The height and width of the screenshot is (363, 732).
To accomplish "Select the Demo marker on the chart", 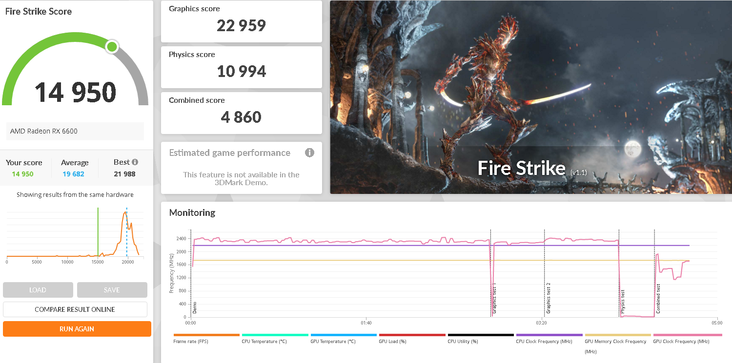I will coord(195,307).
